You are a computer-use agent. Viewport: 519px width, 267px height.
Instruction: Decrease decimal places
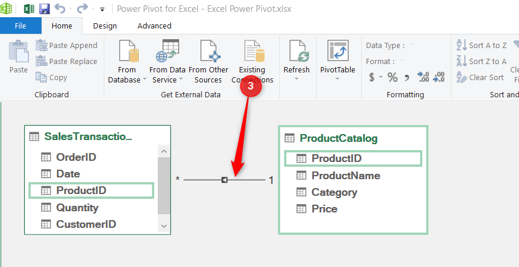click(439, 77)
